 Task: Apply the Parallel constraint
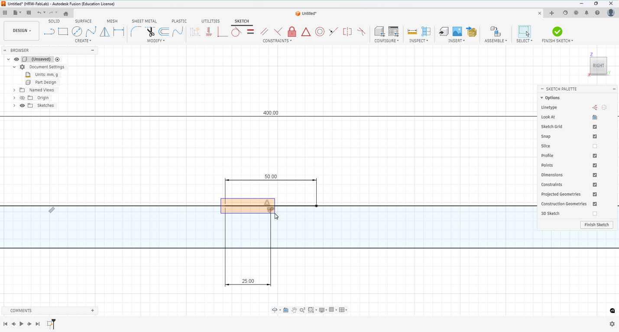click(264, 32)
